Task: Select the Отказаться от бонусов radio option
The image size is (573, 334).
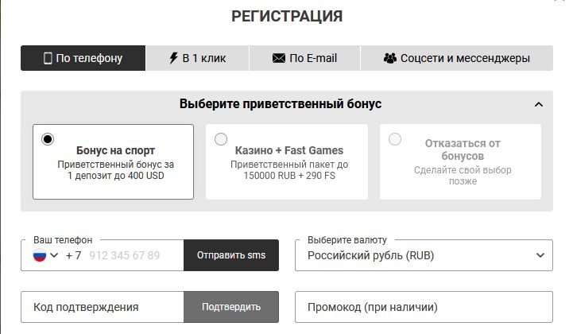Action: (394, 139)
